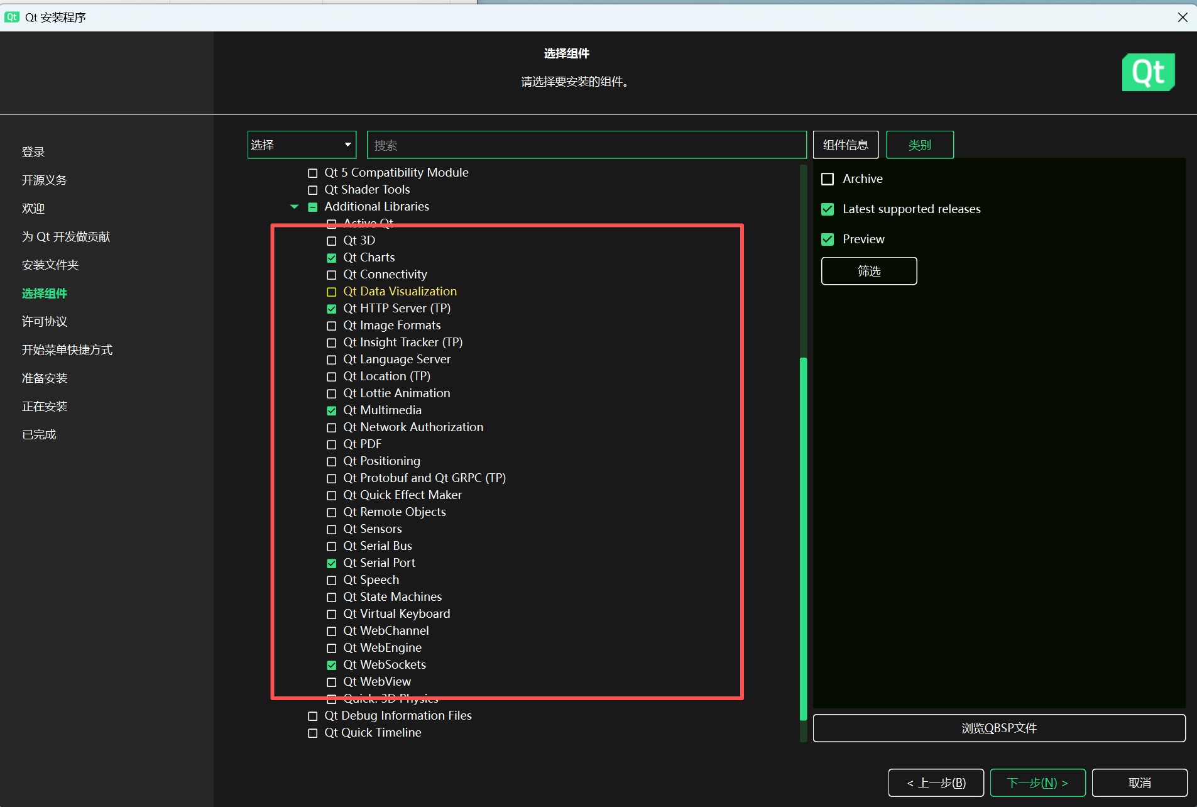
Task: Go back with 上一步(B) button
Action: coord(936,782)
